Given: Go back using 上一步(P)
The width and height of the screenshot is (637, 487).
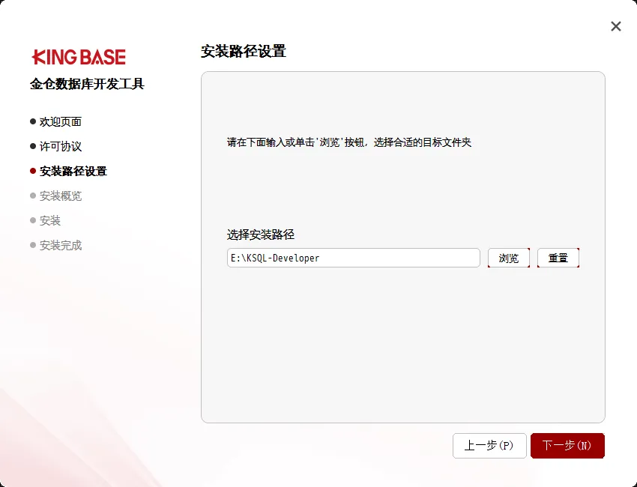Looking at the screenshot, I should [489, 446].
